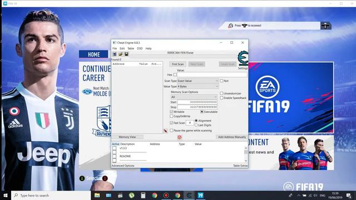
Task: Open File Explorer from the taskbar
Action: click(x=97, y=195)
